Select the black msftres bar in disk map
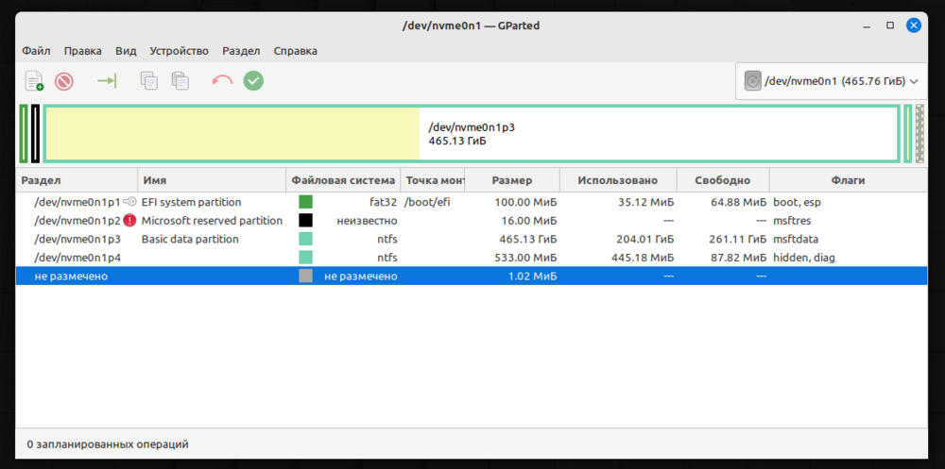945x469 pixels. [x=36, y=134]
